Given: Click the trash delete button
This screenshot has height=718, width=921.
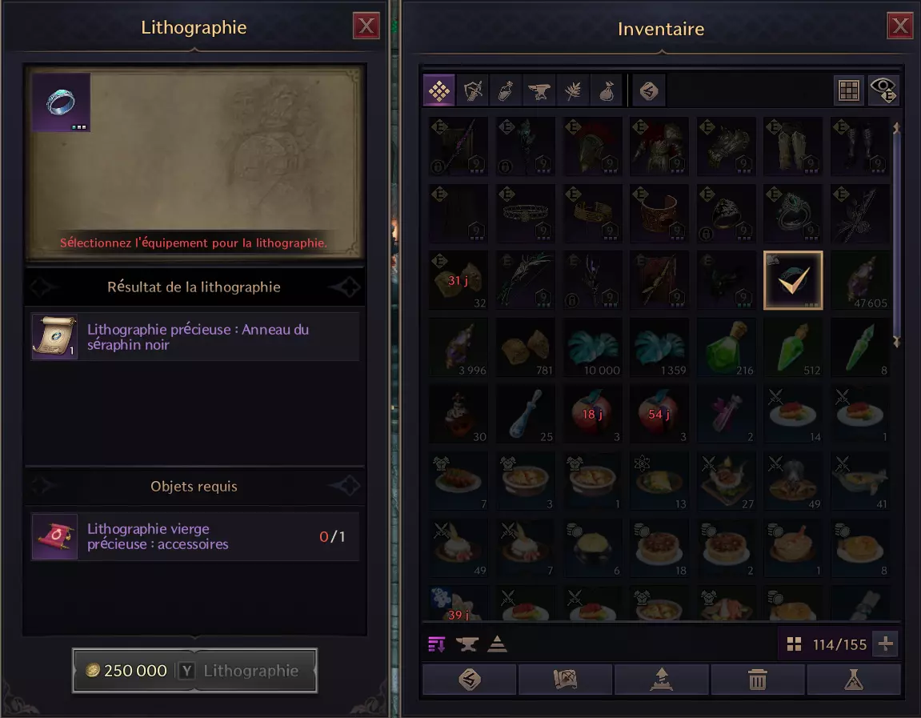Looking at the screenshot, I should tap(758, 680).
